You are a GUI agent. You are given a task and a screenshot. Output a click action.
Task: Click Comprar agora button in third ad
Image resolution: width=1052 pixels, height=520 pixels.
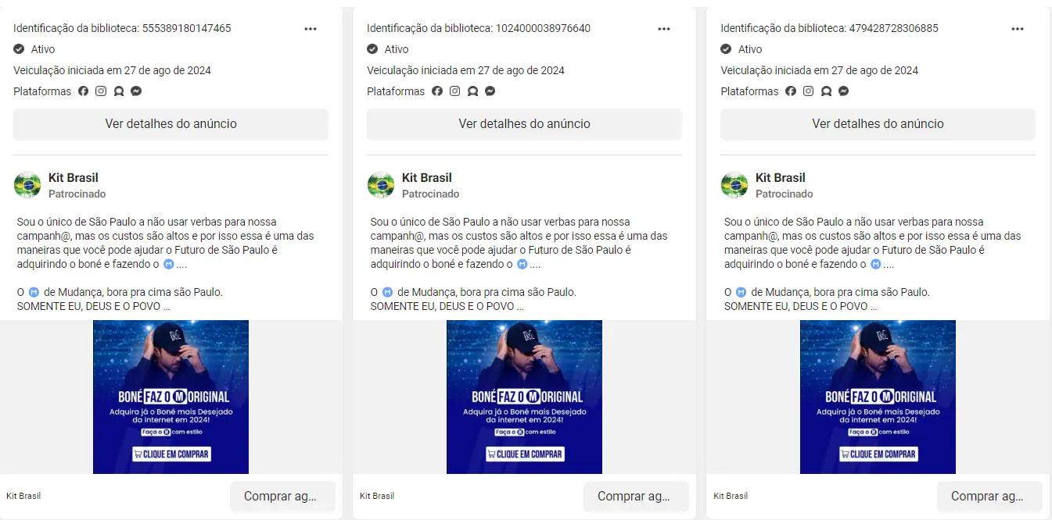pos(989,497)
